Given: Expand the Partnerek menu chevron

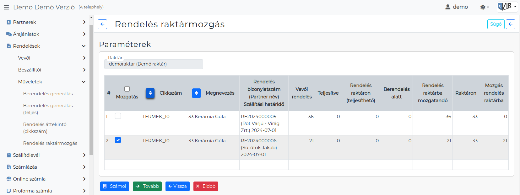Looking at the screenshot, I should (84, 22).
